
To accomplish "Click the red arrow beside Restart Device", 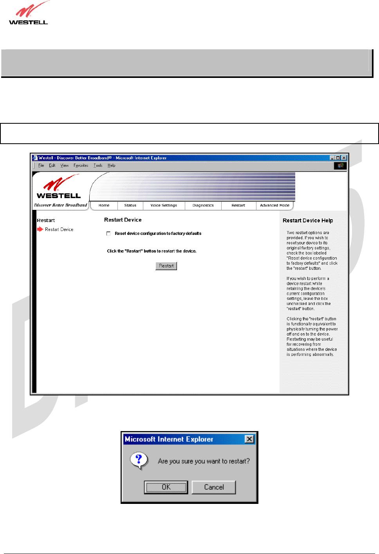I will (40, 229).
